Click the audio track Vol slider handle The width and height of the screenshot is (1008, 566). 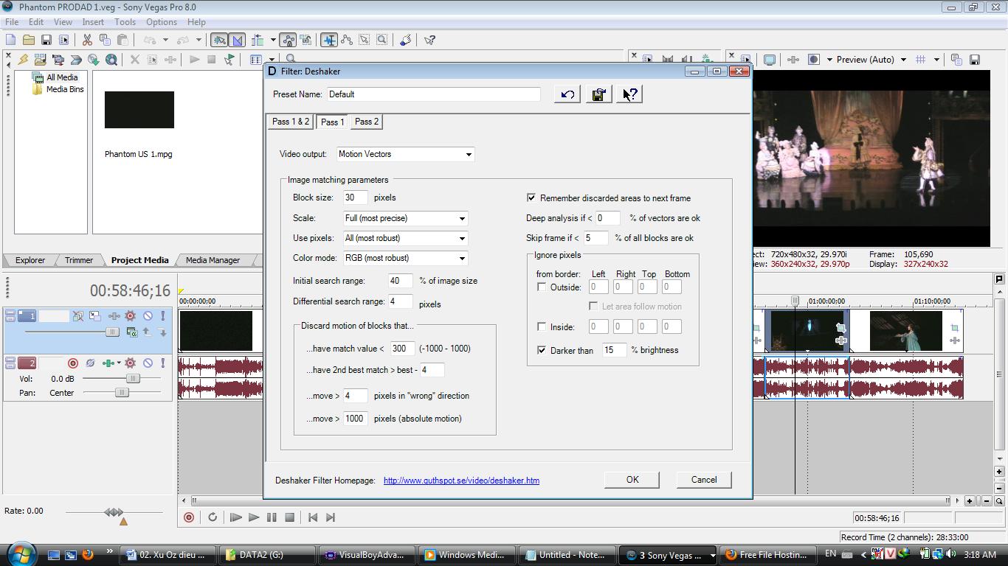(132, 378)
